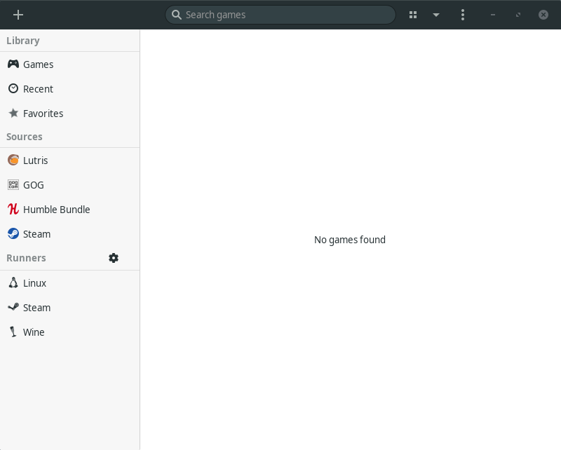Select the Recent clock icon

click(x=13, y=88)
